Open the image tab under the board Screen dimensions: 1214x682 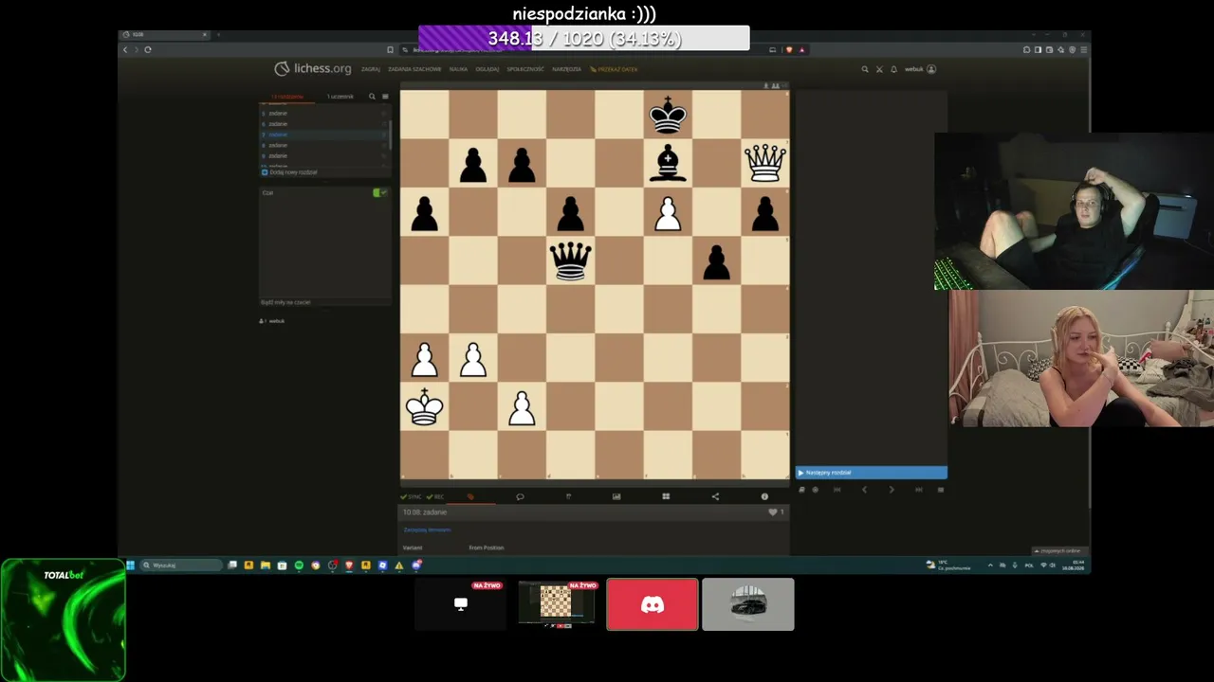coord(616,496)
